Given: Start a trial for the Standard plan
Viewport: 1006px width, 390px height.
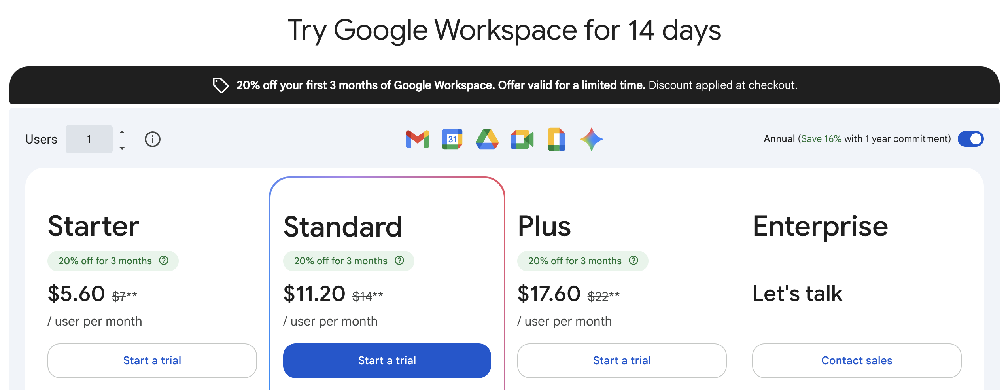Looking at the screenshot, I should coord(387,360).
